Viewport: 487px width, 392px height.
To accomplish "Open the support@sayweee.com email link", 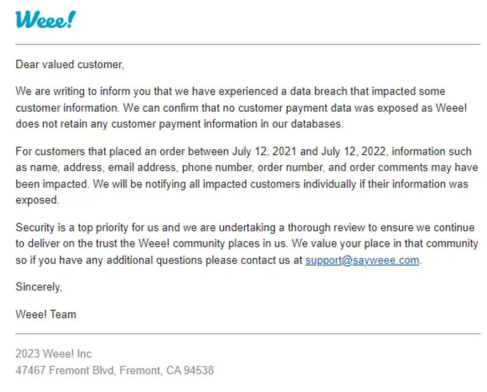I will [362, 260].
